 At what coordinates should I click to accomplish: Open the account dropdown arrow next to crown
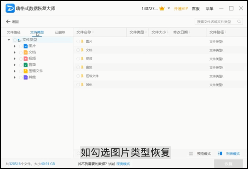tap(169, 8)
